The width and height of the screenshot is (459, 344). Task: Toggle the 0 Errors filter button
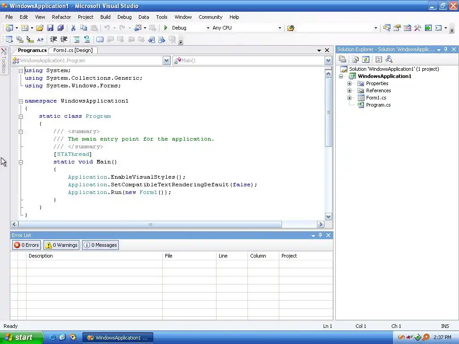(x=26, y=245)
